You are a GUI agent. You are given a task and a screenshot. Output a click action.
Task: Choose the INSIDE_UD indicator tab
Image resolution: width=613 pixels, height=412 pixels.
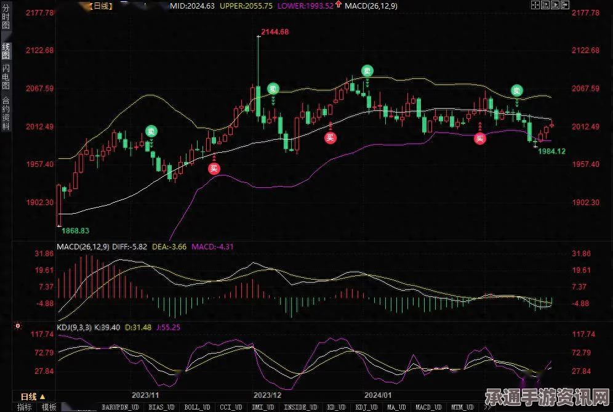point(300,407)
